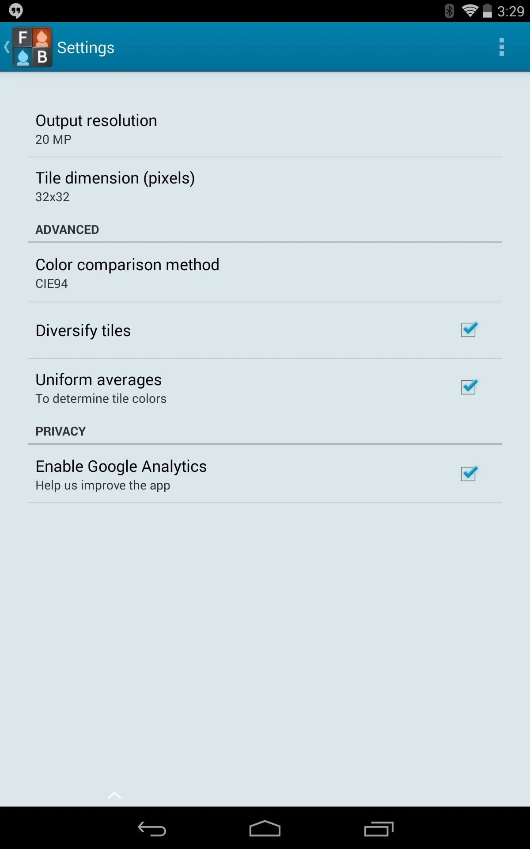Tap the small up caret above navigation bar

(x=114, y=795)
